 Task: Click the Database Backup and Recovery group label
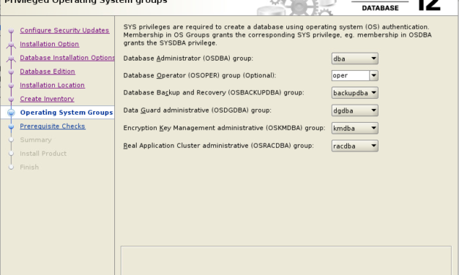pos(214,92)
